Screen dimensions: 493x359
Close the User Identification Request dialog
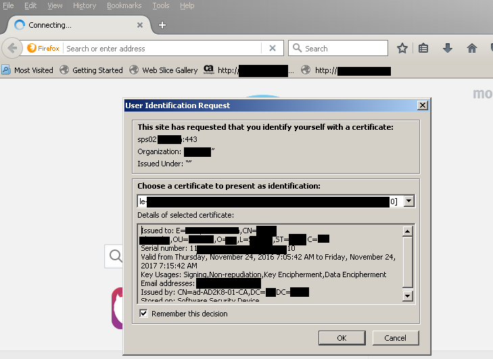pyautogui.click(x=422, y=105)
